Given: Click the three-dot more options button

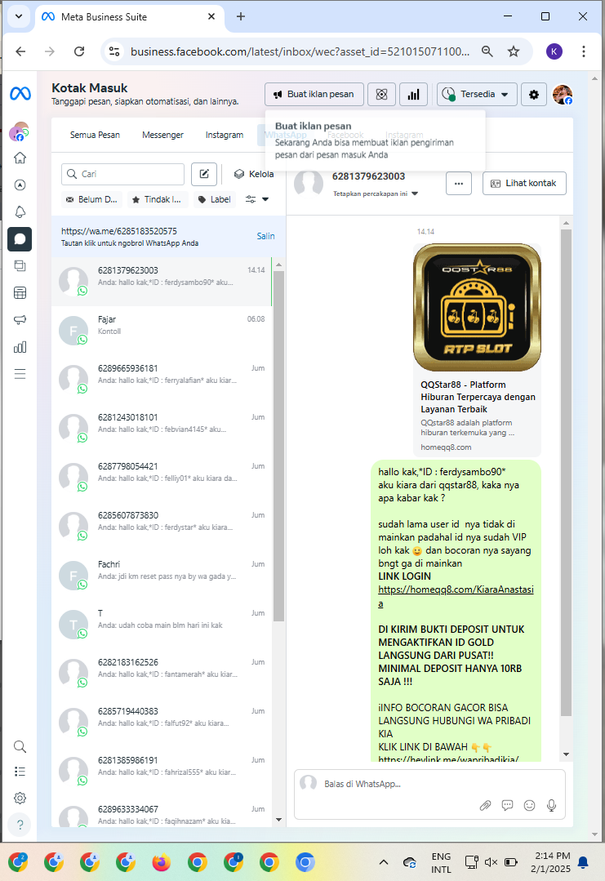Looking at the screenshot, I should click(459, 183).
